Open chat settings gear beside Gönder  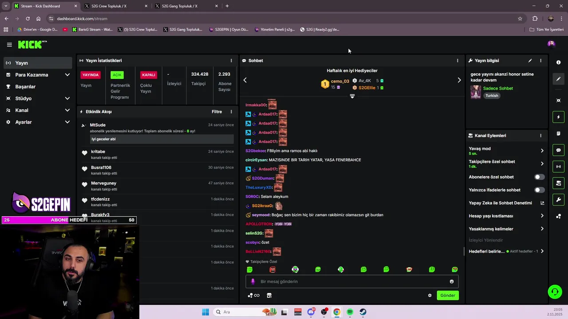click(430, 296)
